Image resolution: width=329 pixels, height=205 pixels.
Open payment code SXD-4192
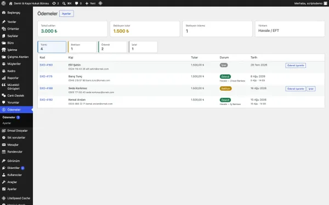pos(46,100)
